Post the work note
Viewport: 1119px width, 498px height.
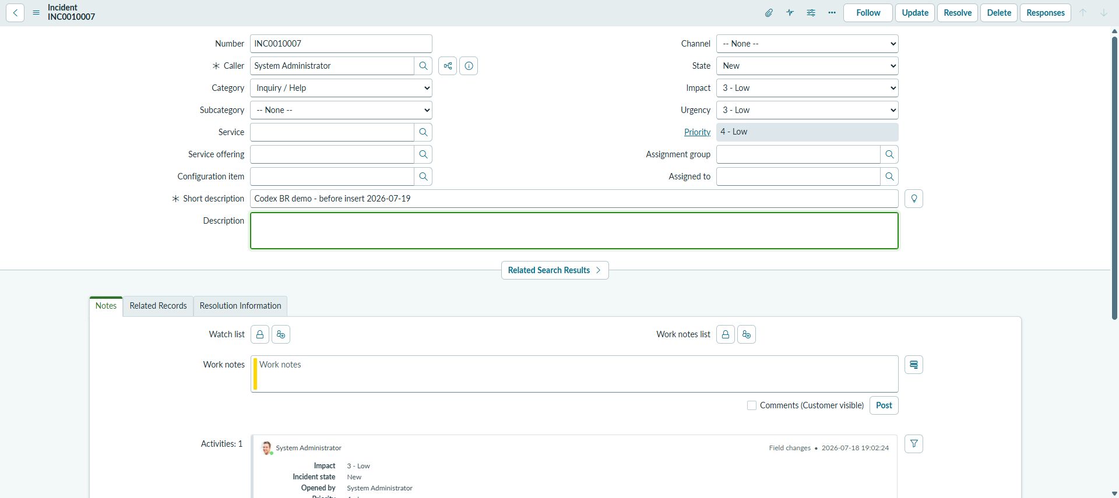coord(884,405)
